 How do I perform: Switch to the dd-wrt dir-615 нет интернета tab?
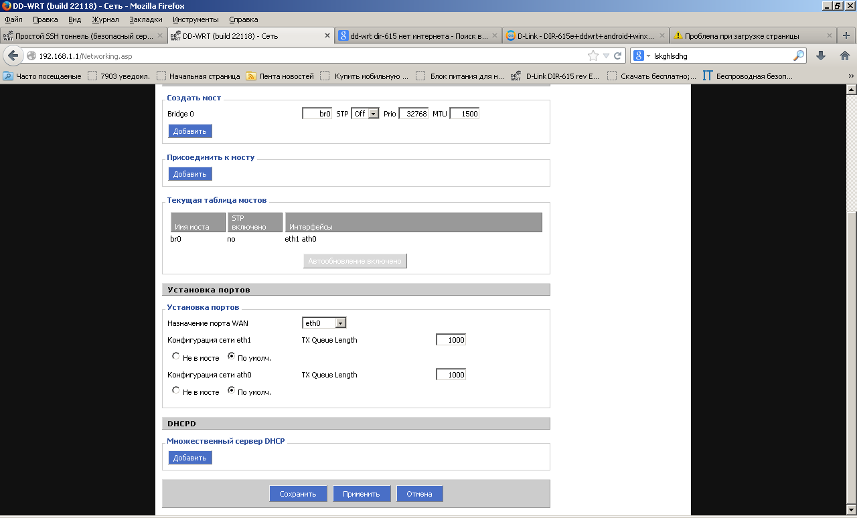pyautogui.click(x=418, y=35)
